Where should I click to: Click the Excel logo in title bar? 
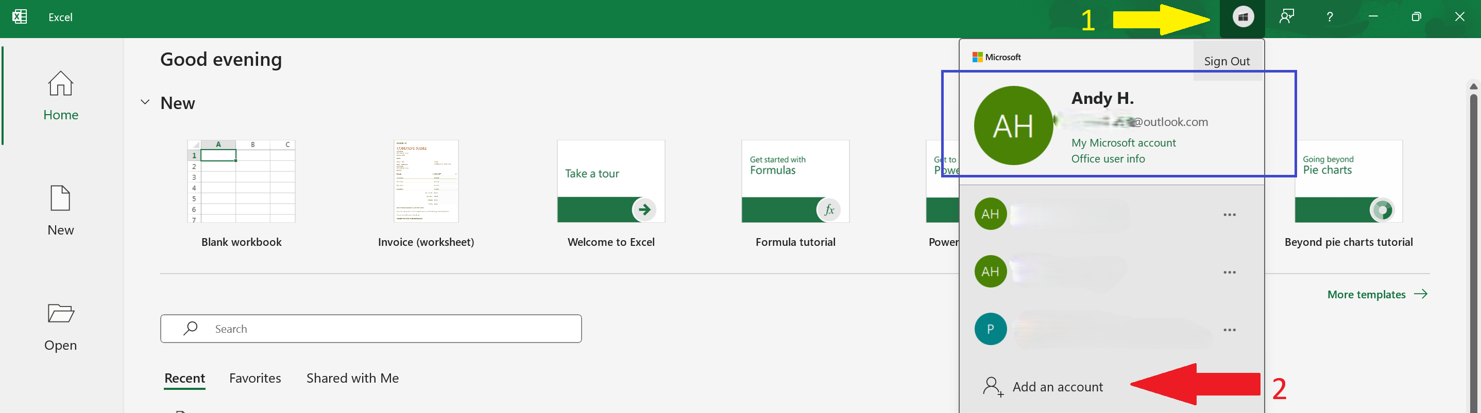tap(20, 16)
